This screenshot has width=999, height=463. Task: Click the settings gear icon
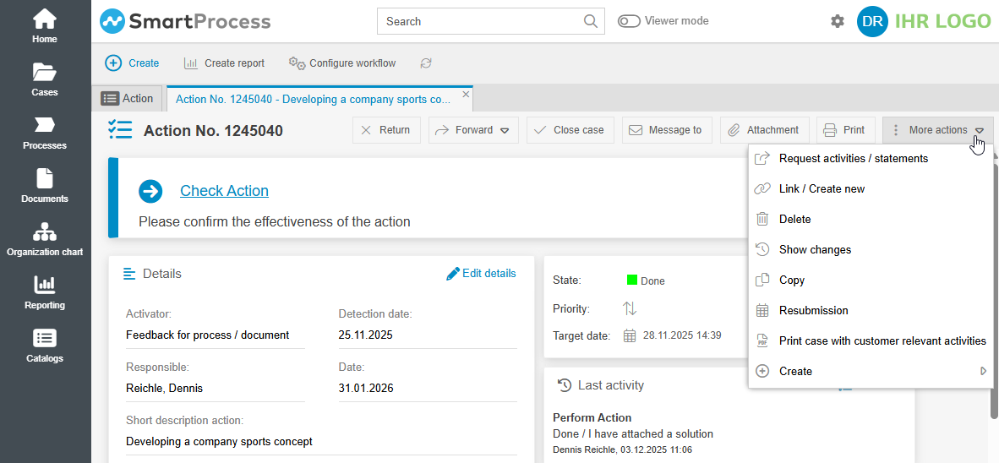tap(838, 21)
